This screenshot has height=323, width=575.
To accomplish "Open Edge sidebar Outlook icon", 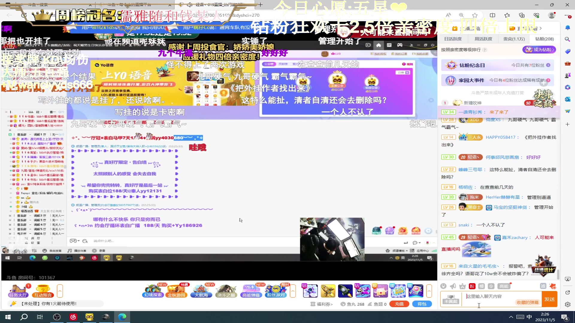I will tap(568, 99).
